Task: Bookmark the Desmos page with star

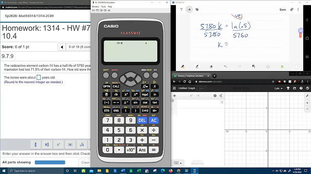Action: pos(273,81)
